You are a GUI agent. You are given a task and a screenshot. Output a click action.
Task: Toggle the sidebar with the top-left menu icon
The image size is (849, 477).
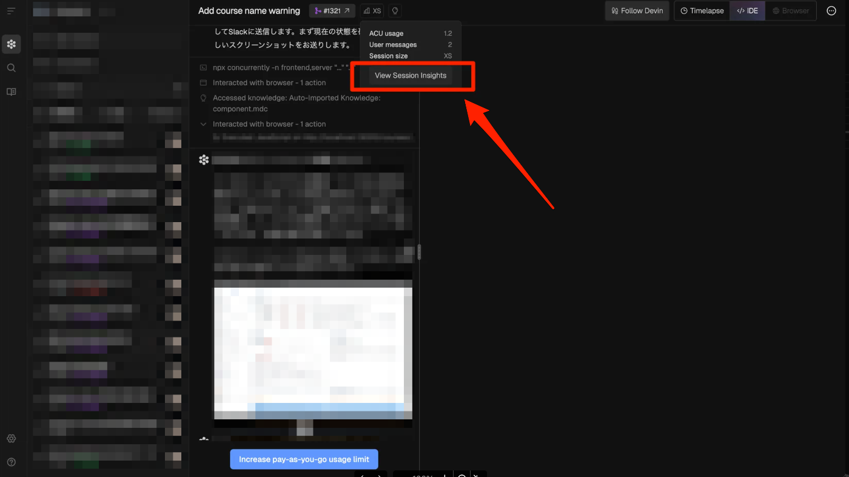(x=11, y=11)
